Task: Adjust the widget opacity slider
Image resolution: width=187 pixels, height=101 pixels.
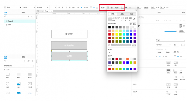Action: (171, 31)
